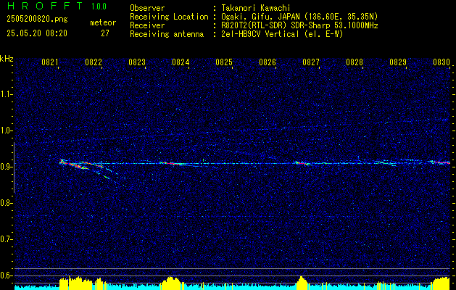Image resolution: width=456 pixels, height=290 pixels.
Task: Click the wide yellow power block after 0821
Action: [76, 283]
